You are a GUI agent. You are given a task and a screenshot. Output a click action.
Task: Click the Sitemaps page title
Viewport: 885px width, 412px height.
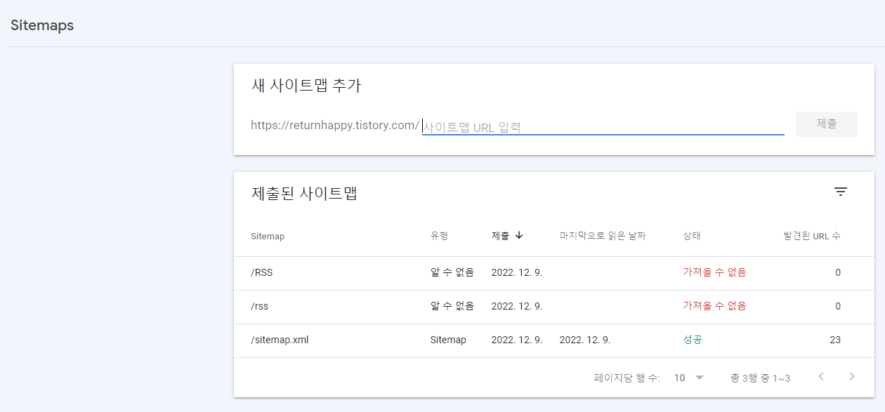(42, 25)
